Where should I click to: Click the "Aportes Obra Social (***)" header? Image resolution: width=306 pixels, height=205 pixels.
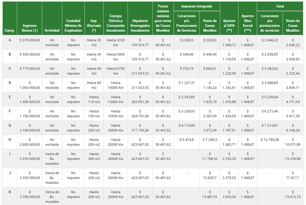247,23
